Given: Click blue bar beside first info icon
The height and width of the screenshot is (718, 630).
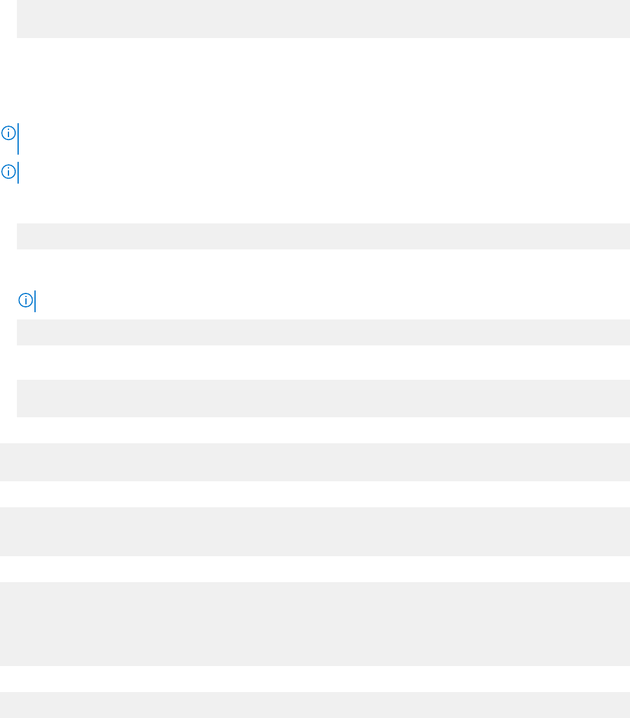Looking at the screenshot, I should pyautogui.click(x=18, y=139).
